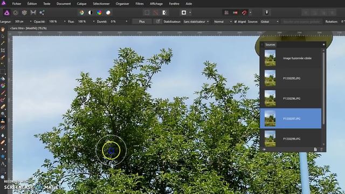The height and width of the screenshot is (194, 345).
Task: Select the Gradient tool
Action: pyautogui.click(x=3, y=86)
